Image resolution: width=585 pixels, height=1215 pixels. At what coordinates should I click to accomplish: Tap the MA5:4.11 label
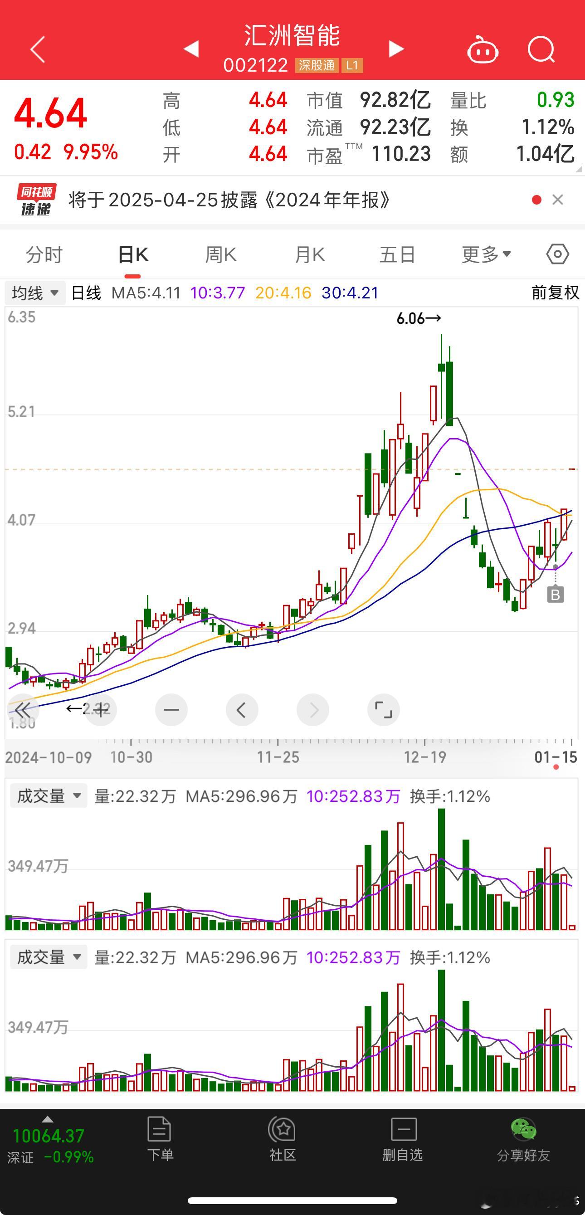coord(146,293)
